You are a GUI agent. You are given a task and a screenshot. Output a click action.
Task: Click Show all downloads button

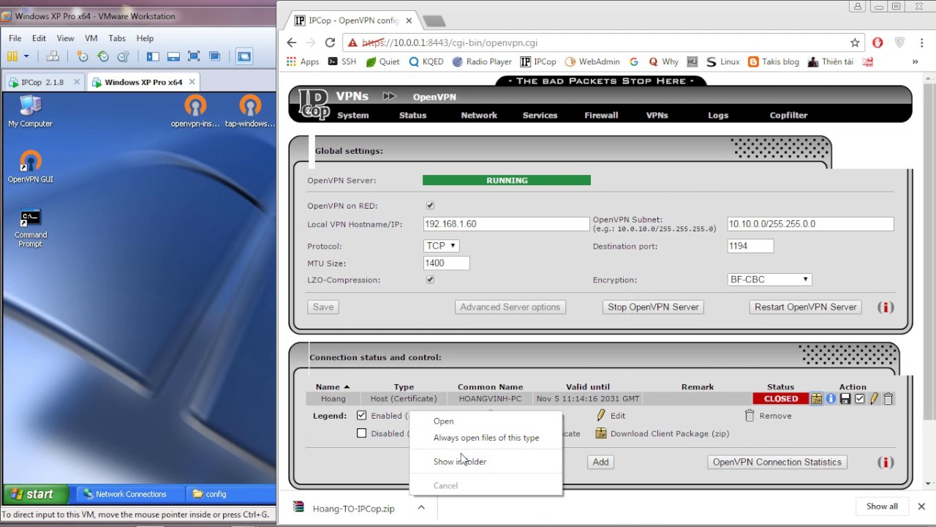pyautogui.click(x=882, y=507)
